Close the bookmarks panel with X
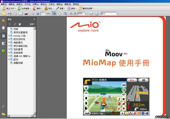Screen dimensions: 170x119 [x=34, y=19]
